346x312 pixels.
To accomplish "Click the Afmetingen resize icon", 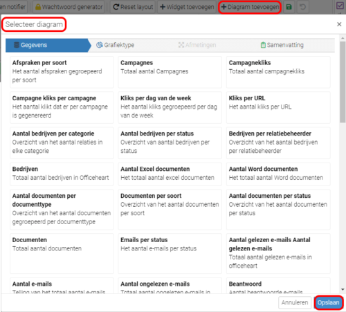I will click(x=181, y=45).
